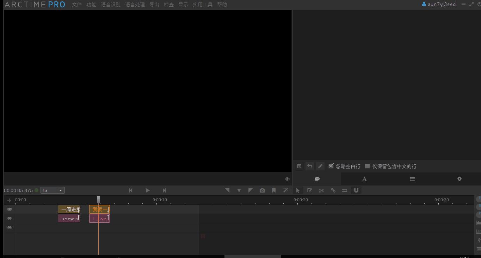
Task: Click the horizontal scrollbar at the bottom
Action: click(x=252, y=256)
